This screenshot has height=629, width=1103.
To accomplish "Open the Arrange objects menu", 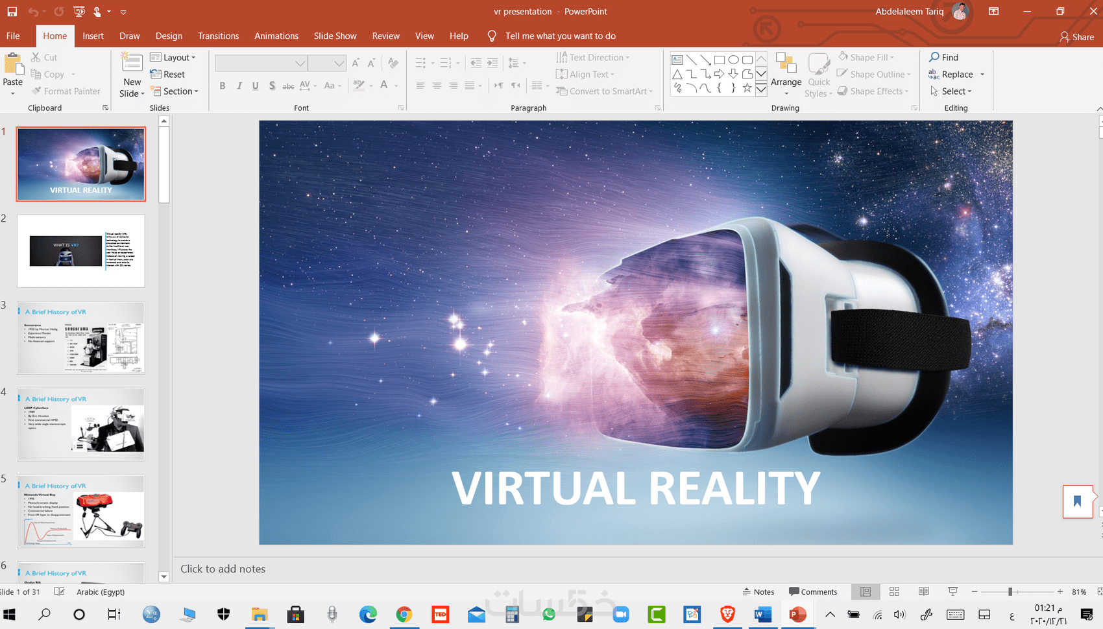I will pos(786,75).
